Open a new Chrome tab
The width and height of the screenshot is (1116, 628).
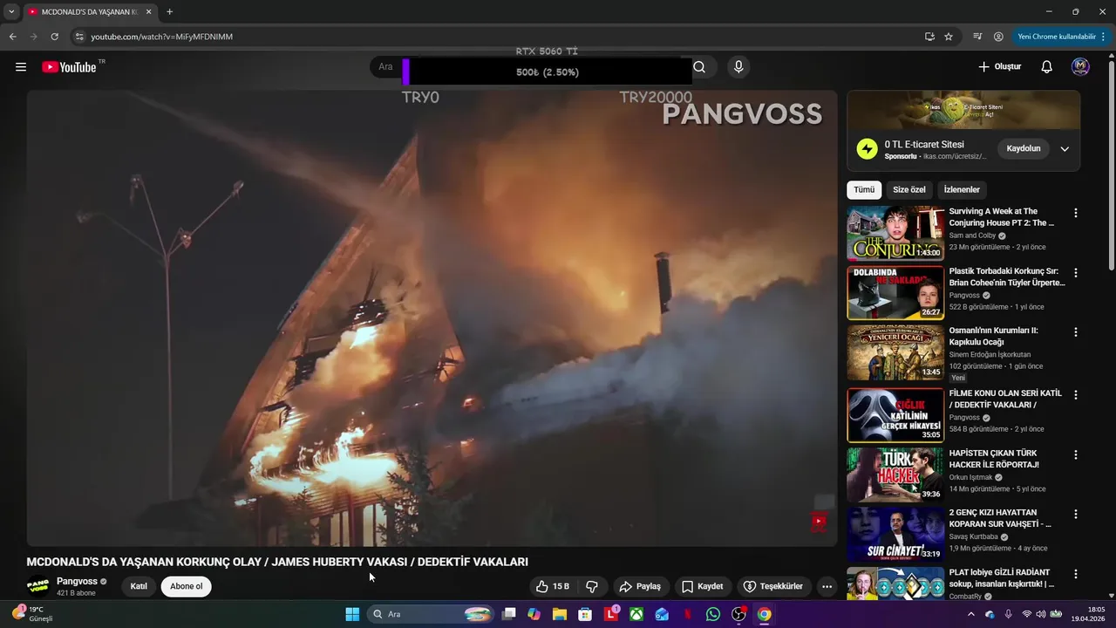(169, 12)
